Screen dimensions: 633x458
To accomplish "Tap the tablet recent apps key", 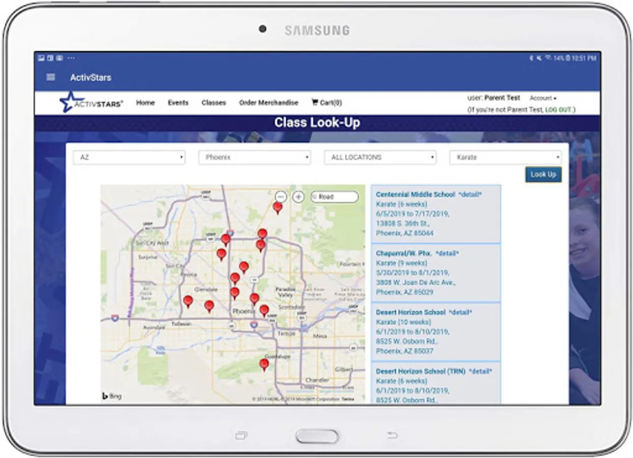I will (241, 436).
